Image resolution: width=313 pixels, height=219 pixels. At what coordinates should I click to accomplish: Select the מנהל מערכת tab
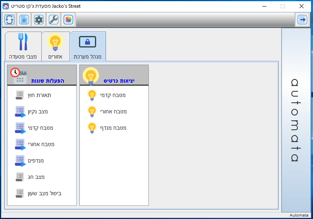(88, 46)
